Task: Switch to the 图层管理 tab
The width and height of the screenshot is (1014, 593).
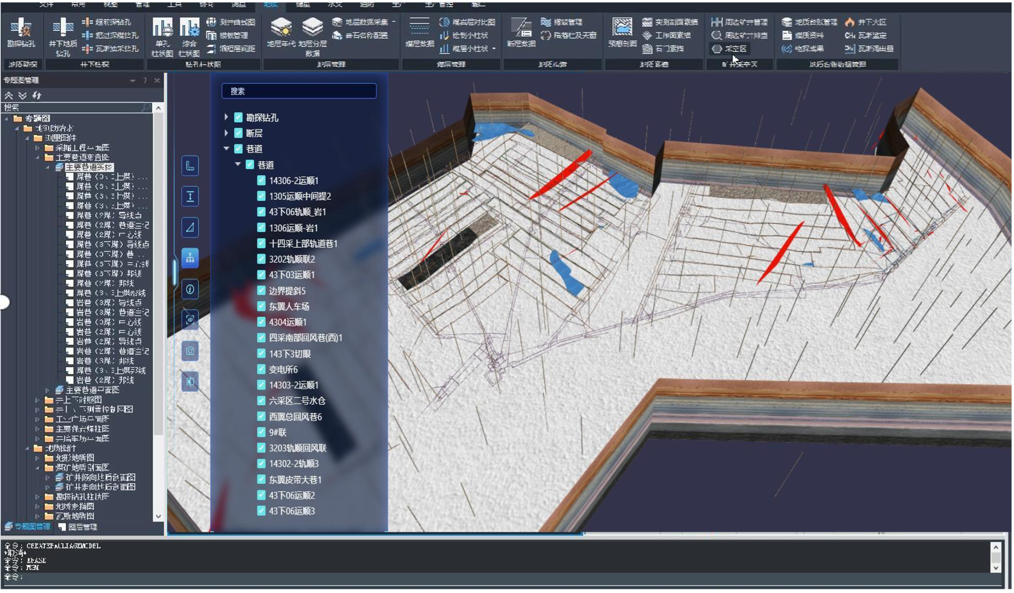Action: point(78,527)
